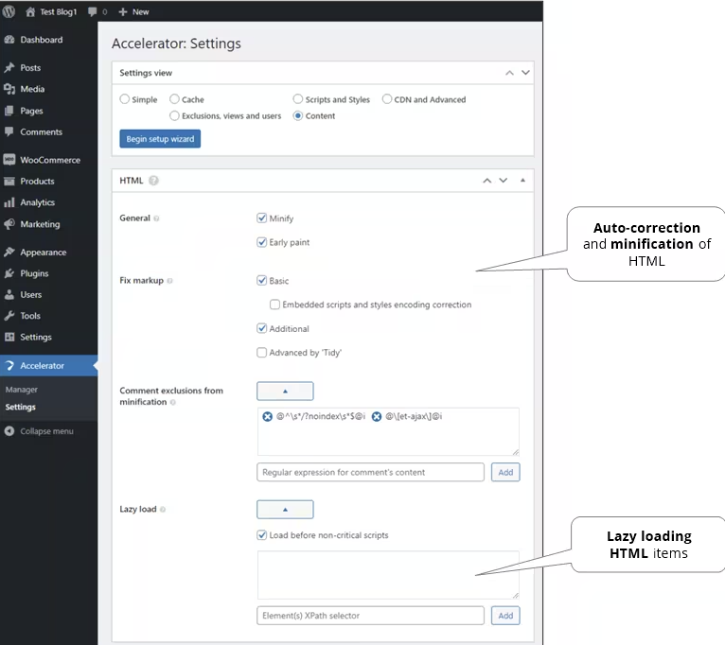
Task: Click the empty Lazy load items list box
Action: point(388,575)
